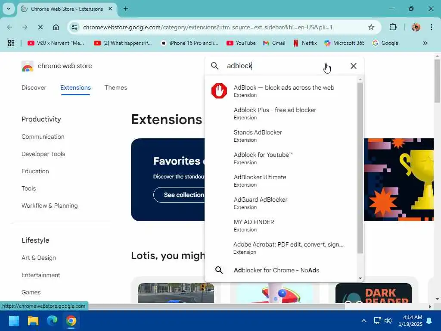This screenshot has height=331, width=441.
Task: Open the apps grid in bookmarks bar
Action: [11, 43]
